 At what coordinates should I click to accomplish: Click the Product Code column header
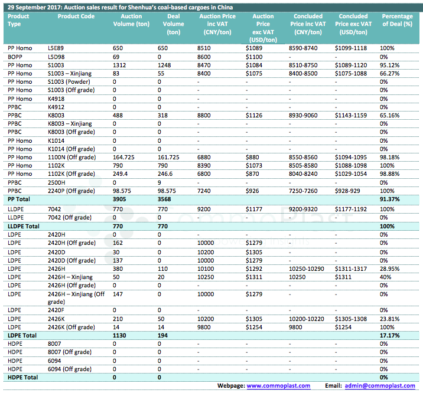click(x=76, y=17)
